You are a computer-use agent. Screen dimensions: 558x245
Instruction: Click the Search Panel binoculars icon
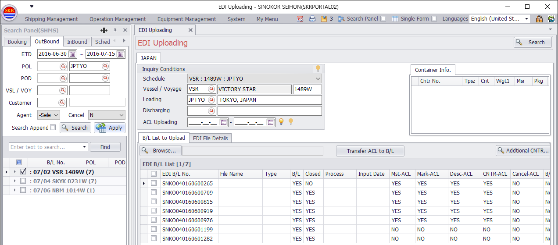coord(341,19)
